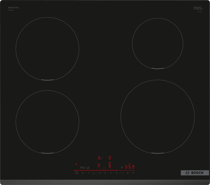The image size is (210, 185).
Task: Select the front-left zone display showing 0
Action: tap(99, 165)
